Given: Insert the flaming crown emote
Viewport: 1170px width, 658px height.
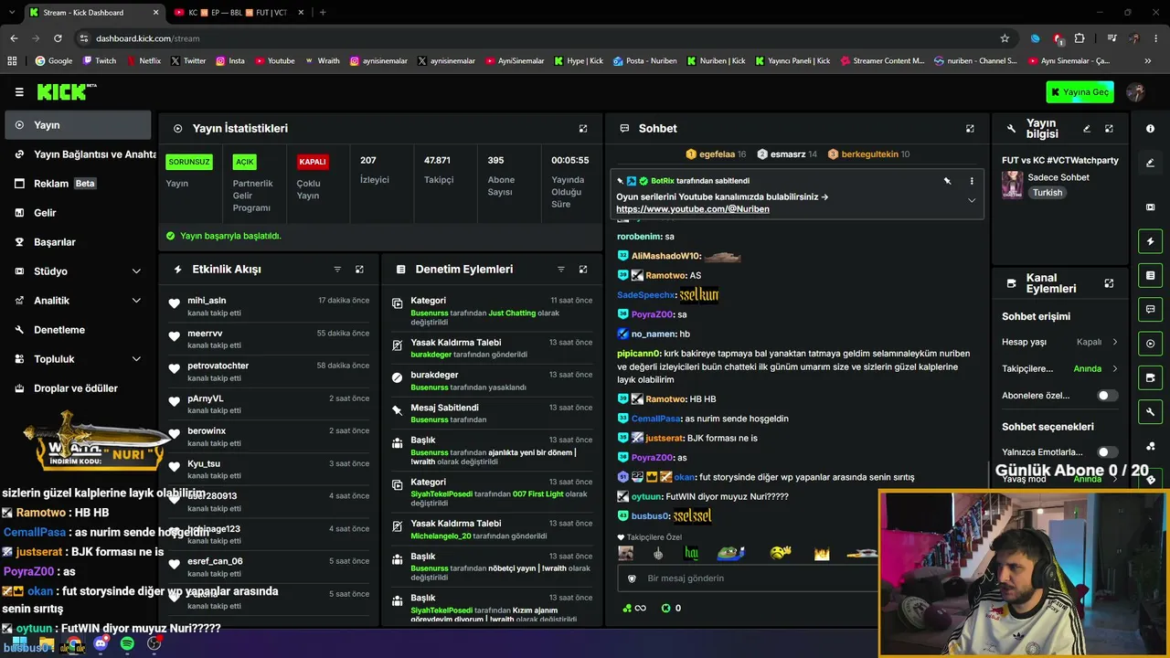Looking at the screenshot, I should pos(822,553).
